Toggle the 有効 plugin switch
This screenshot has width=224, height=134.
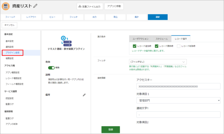point(51,68)
